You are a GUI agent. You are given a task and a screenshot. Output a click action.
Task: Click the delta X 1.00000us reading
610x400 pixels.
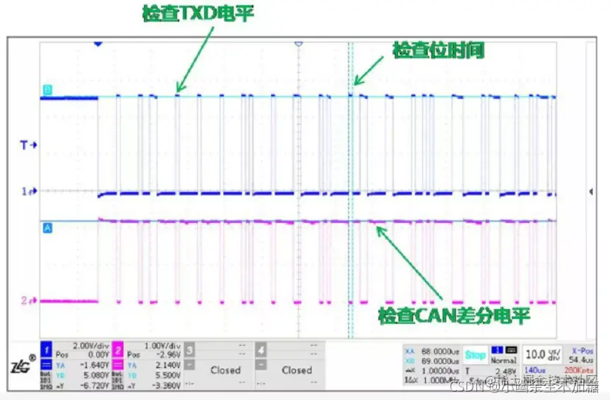pos(441,371)
